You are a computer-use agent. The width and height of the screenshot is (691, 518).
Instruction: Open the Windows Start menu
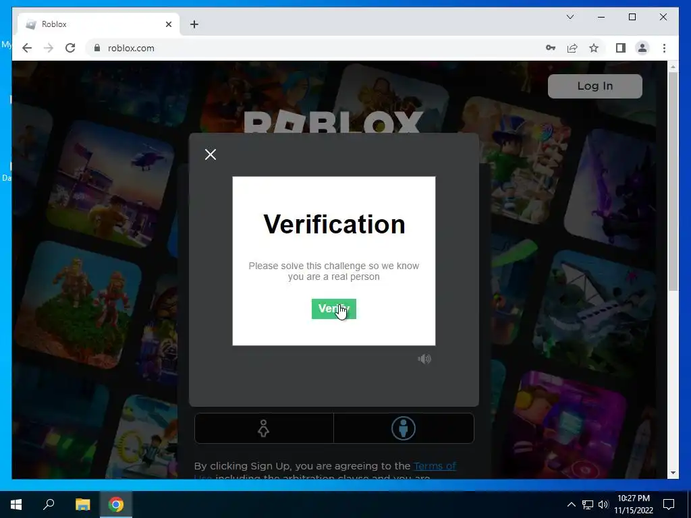[16, 505]
